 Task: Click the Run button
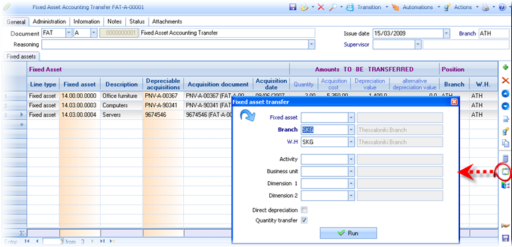pos(349,233)
